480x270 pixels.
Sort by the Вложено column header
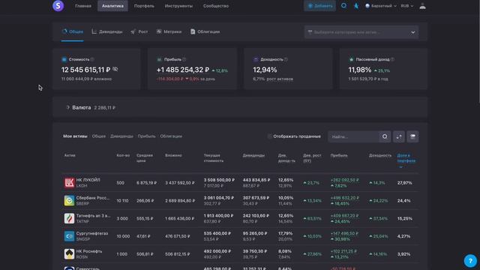[173, 155]
